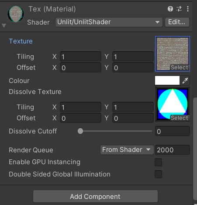Select the Dissolve Texture thumbnail slot
Screen dimensions: 197x205
coord(173,104)
